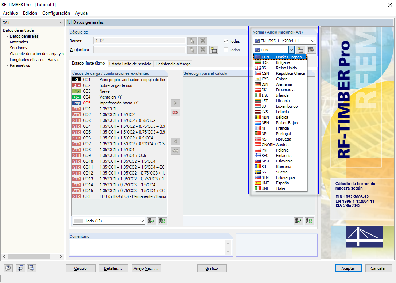Image resolution: width=396 pixels, height=283 pixels.
Task: Click the Detalles... button
Action: point(113,268)
